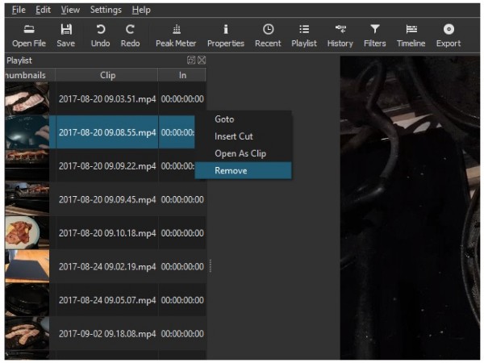484x363 pixels.
Task: Click thumbnail of clip 09.09.45.mp4
Action: coord(27,200)
